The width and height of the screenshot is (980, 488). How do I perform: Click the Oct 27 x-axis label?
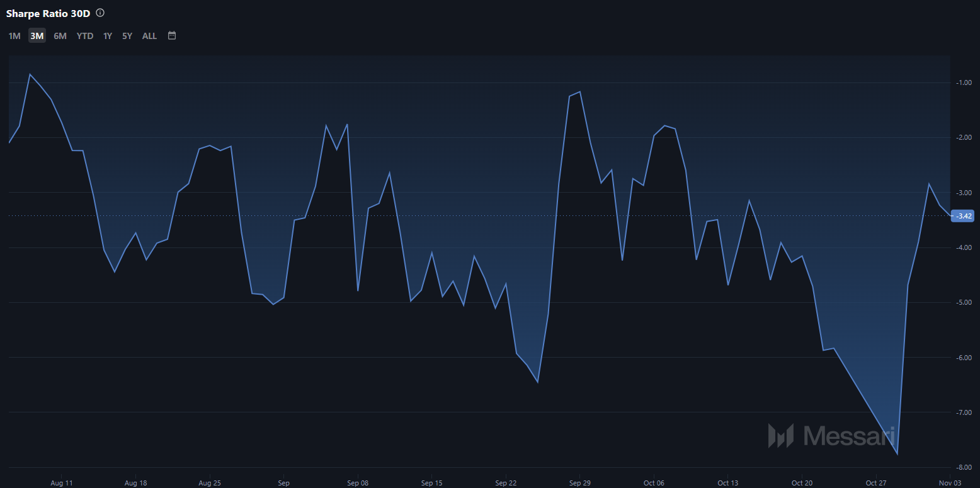pyautogui.click(x=876, y=483)
